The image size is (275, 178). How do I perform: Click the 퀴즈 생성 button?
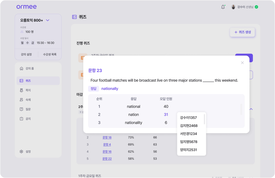pyautogui.click(x=242, y=32)
